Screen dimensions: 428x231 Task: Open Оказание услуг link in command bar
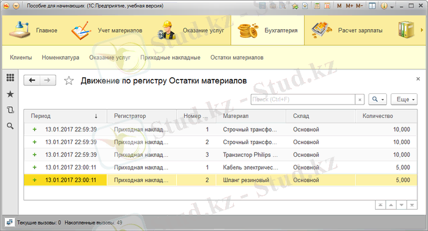point(110,58)
